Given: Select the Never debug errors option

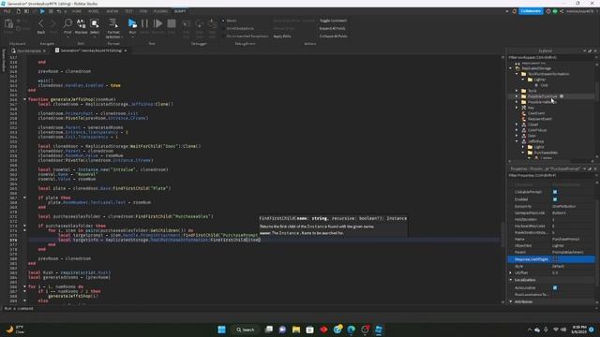Looking at the screenshot, I should pos(230,21).
